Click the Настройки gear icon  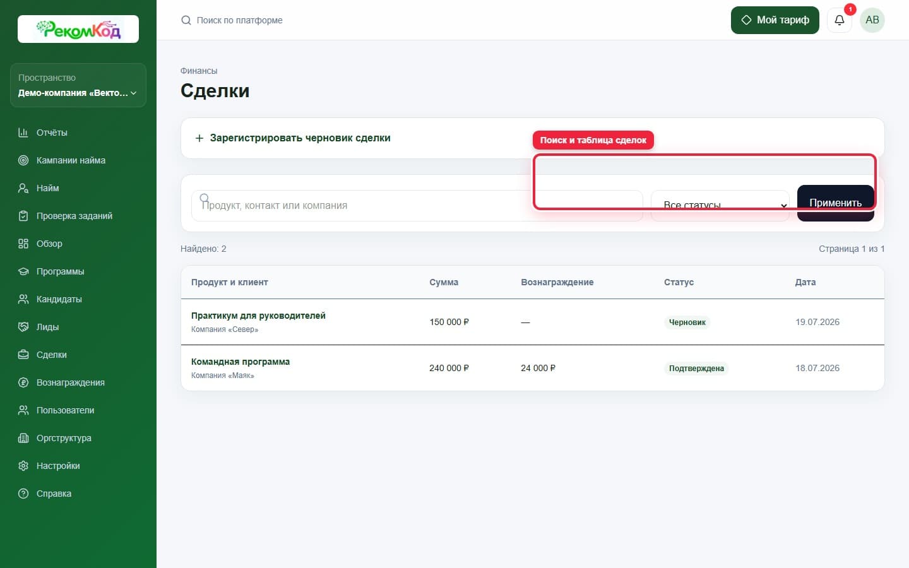tap(23, 466)
